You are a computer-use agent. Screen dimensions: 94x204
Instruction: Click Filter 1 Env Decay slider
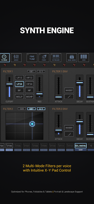pos(79,87)
